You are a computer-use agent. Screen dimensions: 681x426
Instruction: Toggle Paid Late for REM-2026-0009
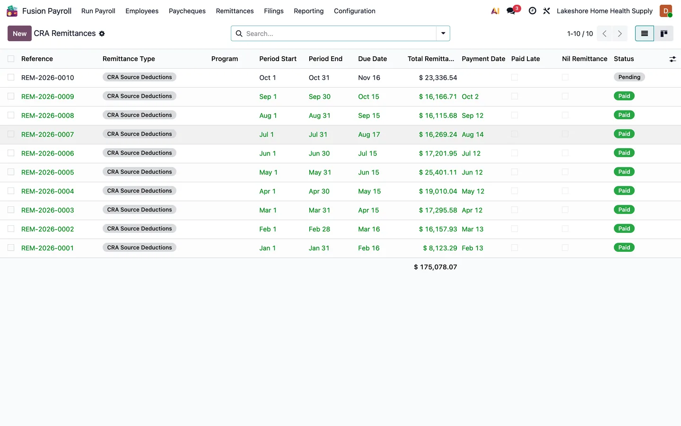[515, 96]
